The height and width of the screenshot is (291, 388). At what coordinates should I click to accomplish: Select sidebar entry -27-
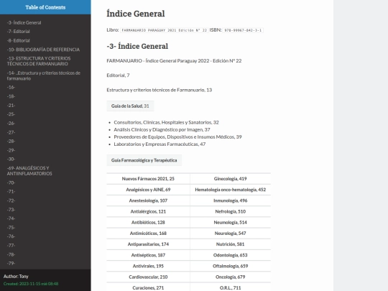click(11, 132)
